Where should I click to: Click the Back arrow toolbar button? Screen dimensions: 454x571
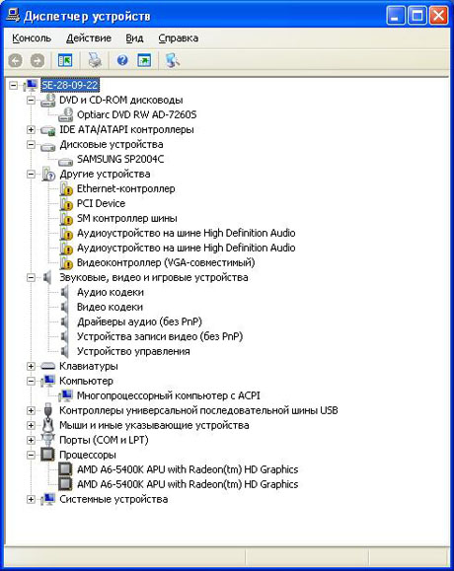[16, 60]
